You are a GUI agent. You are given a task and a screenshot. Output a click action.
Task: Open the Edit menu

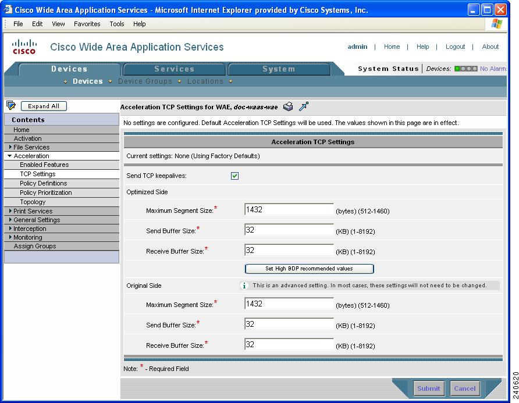[x=37, y=24]
